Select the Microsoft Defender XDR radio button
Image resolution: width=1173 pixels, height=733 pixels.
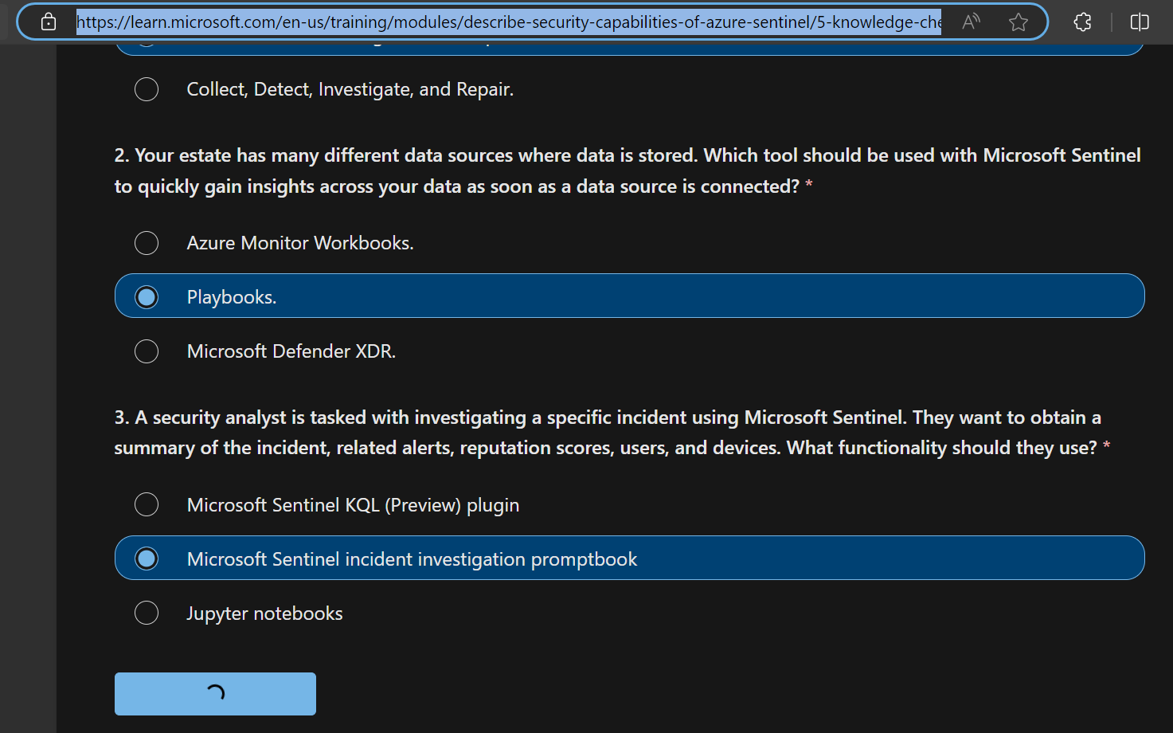(147, 351)
